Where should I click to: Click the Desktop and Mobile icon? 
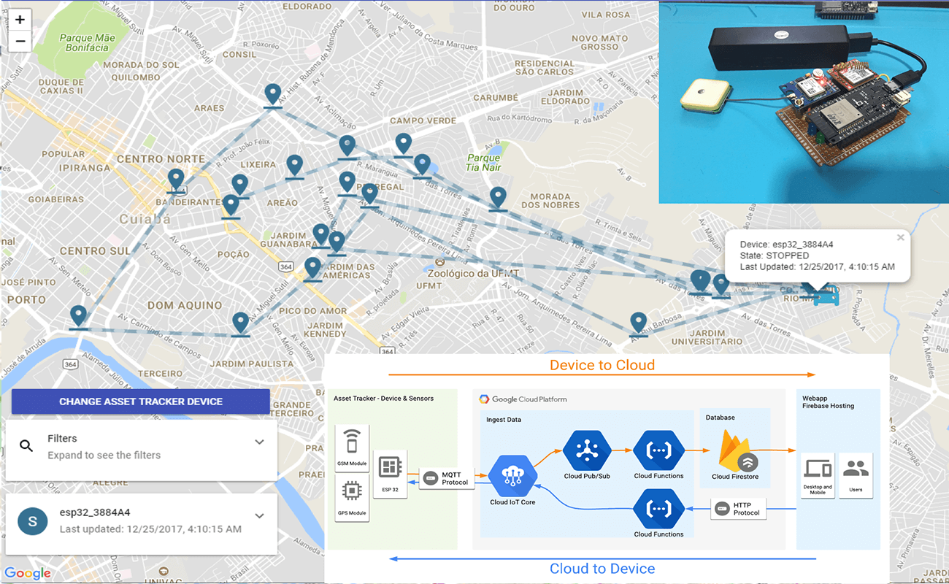coord(817,474)
